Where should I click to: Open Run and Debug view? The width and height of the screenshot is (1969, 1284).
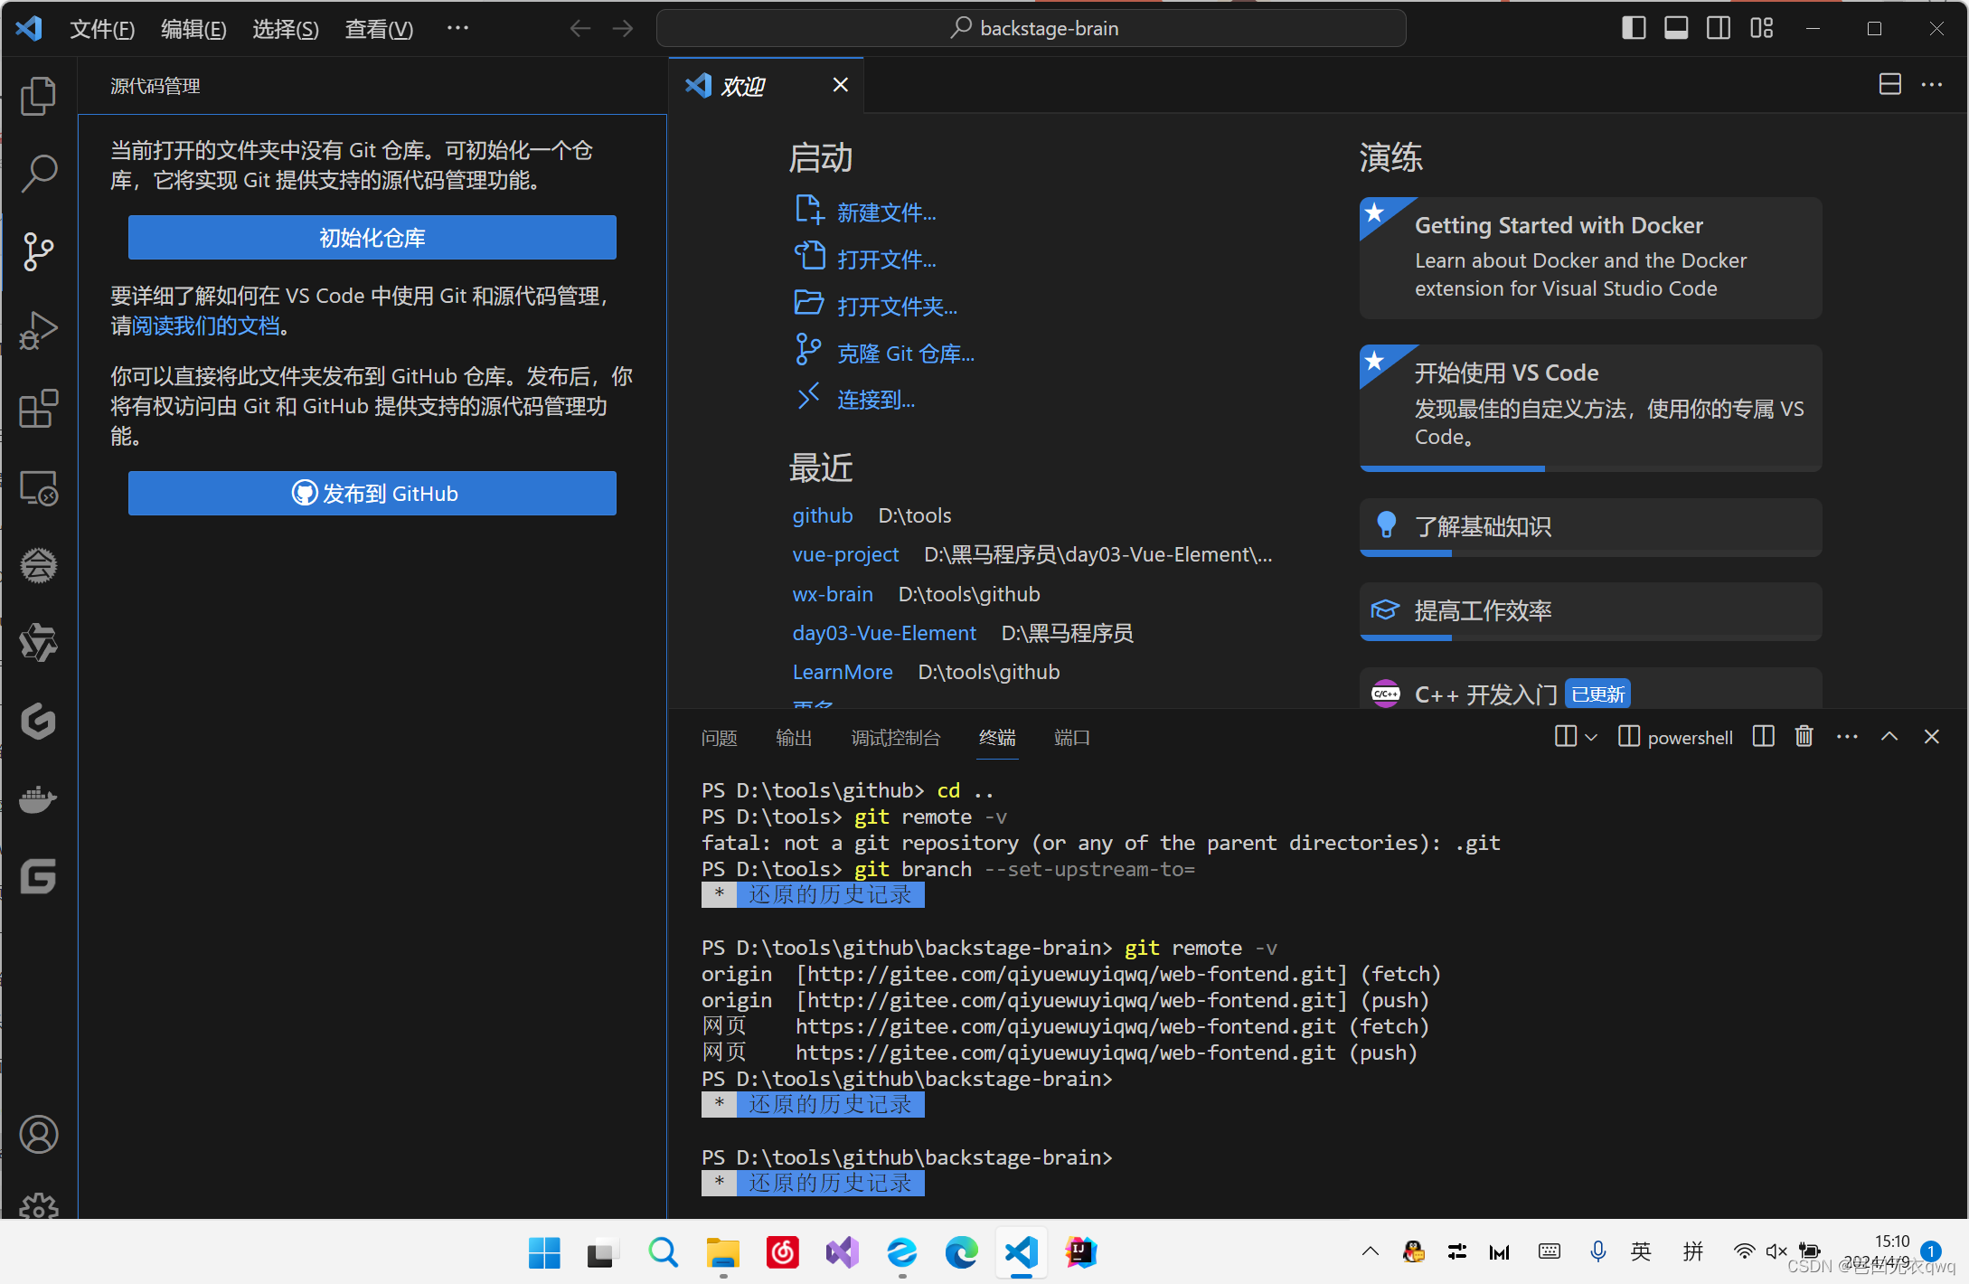(x=38, y=330)
